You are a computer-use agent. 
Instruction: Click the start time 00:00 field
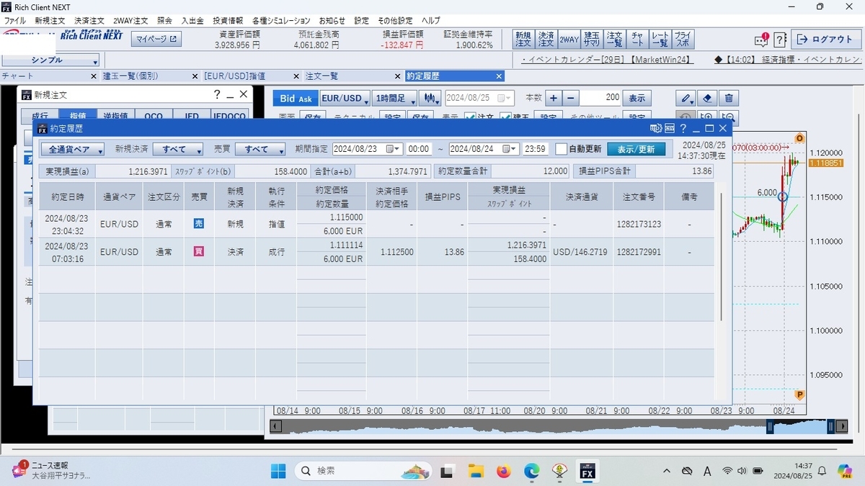coord(419,149)
